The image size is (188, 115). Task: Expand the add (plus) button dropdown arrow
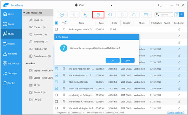pyautogui.click(x=65, y=15)
